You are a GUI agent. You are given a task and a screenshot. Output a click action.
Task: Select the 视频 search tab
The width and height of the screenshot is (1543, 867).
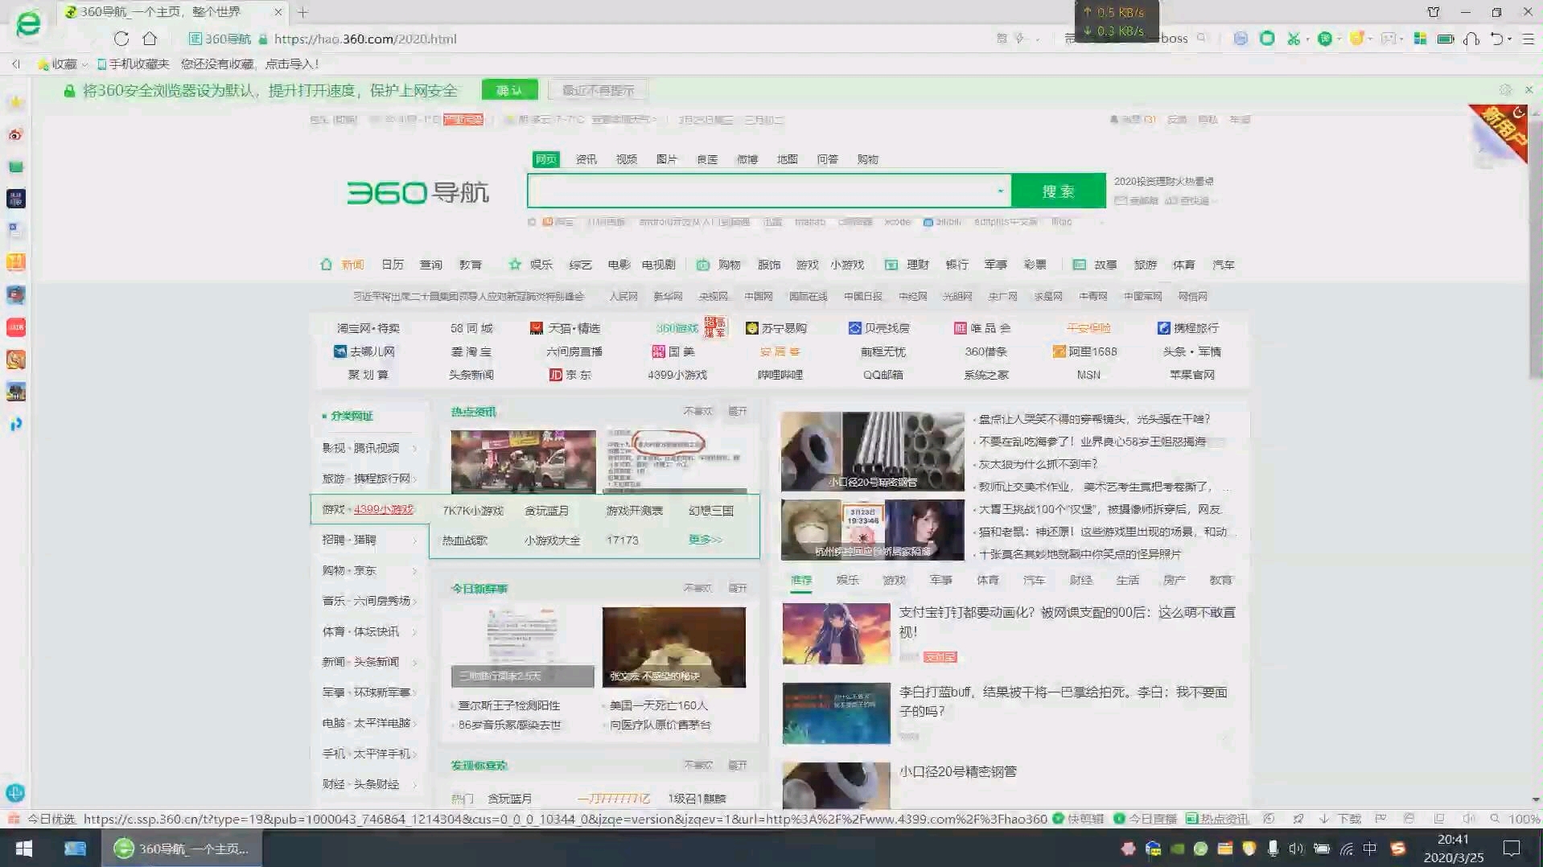click(627, 159)
